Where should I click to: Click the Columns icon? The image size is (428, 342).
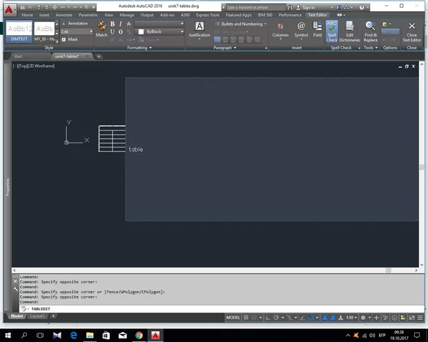(280, 30)
